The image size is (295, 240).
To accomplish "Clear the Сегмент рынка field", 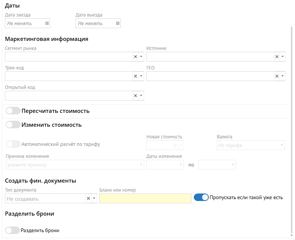I will [x=135, y=57].
